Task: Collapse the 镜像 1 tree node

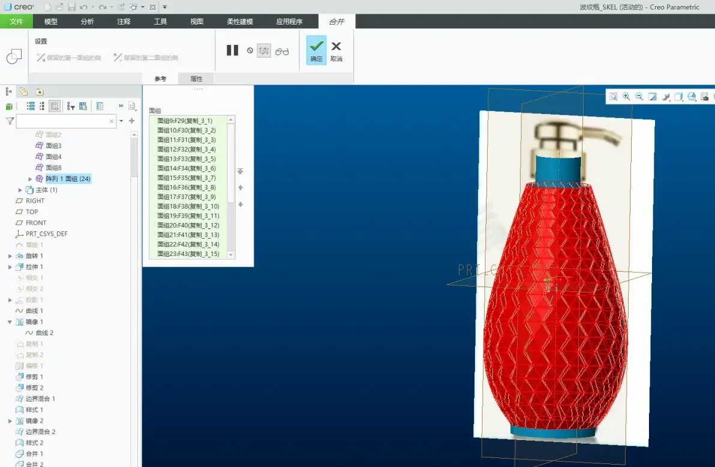Action: click(x=10, y=322)
